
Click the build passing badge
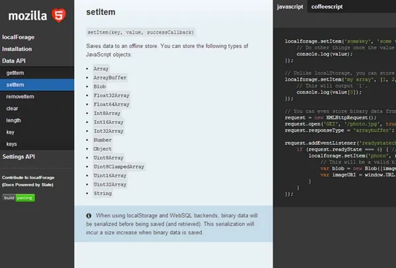(x=18, y=198)
